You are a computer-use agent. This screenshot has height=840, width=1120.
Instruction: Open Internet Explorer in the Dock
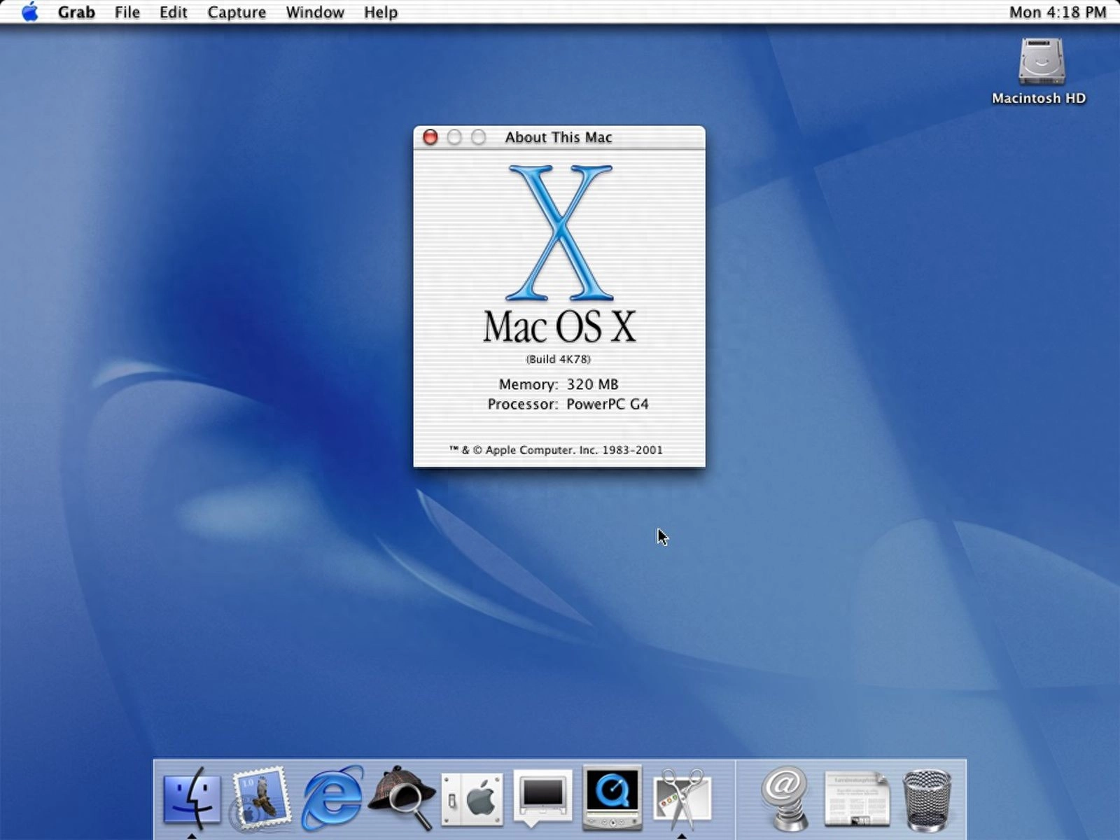click(332, 798)
